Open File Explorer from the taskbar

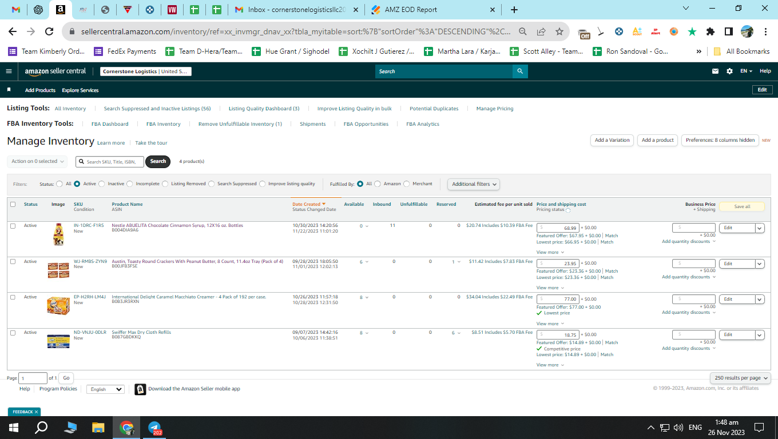click(98, 428)
